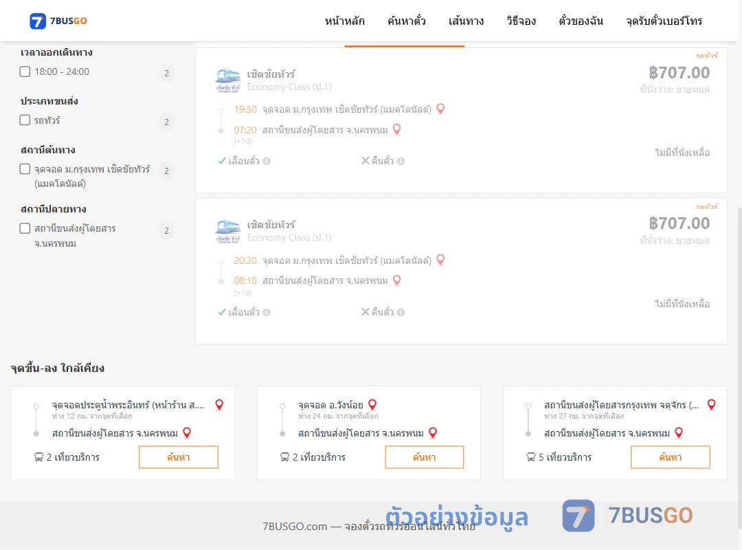Click map pin beside จุดจอดประตูน้ำพระอินทร์ stop
Image resolution: width=742 pixels, height=550 pixels.
219,404
